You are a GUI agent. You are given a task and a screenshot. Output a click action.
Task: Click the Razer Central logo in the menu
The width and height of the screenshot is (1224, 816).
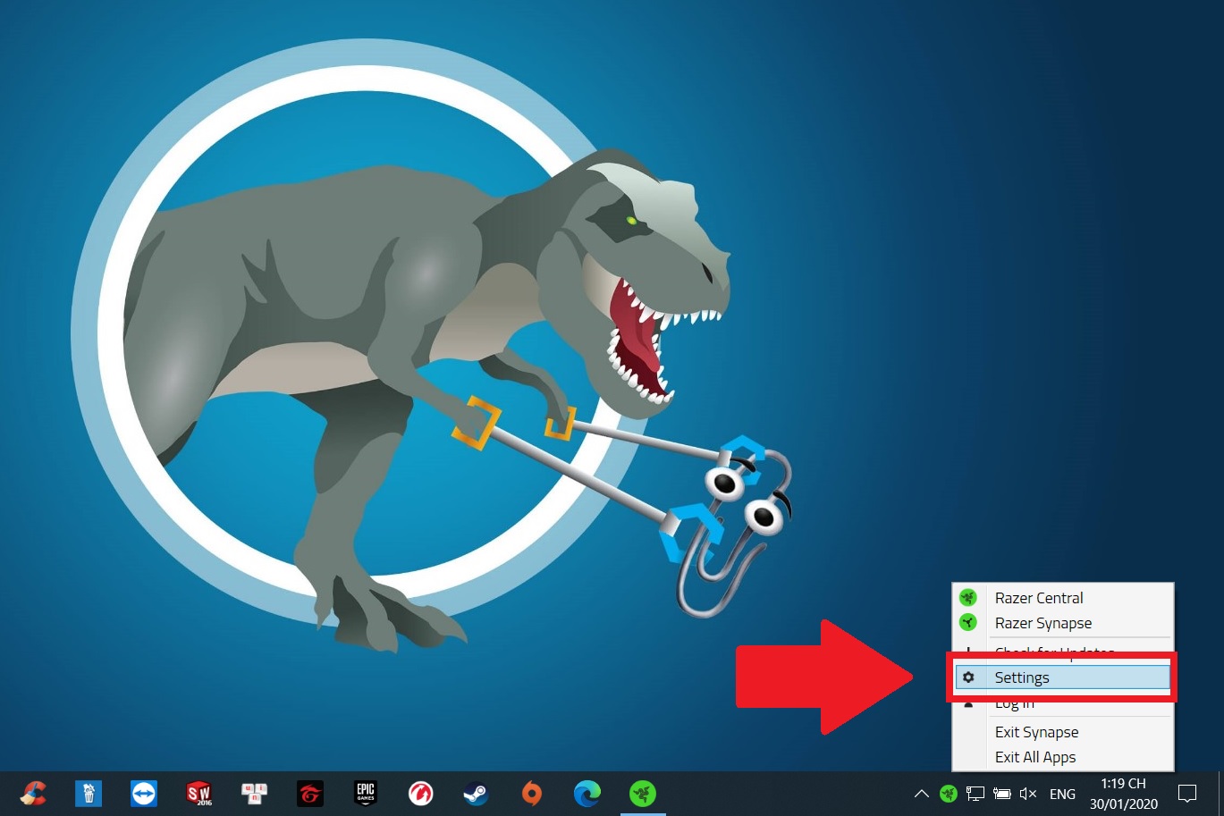click(x=968, y=597)
